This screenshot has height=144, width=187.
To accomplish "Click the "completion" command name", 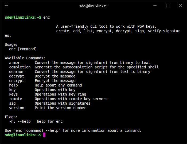I will click(20, 67).
